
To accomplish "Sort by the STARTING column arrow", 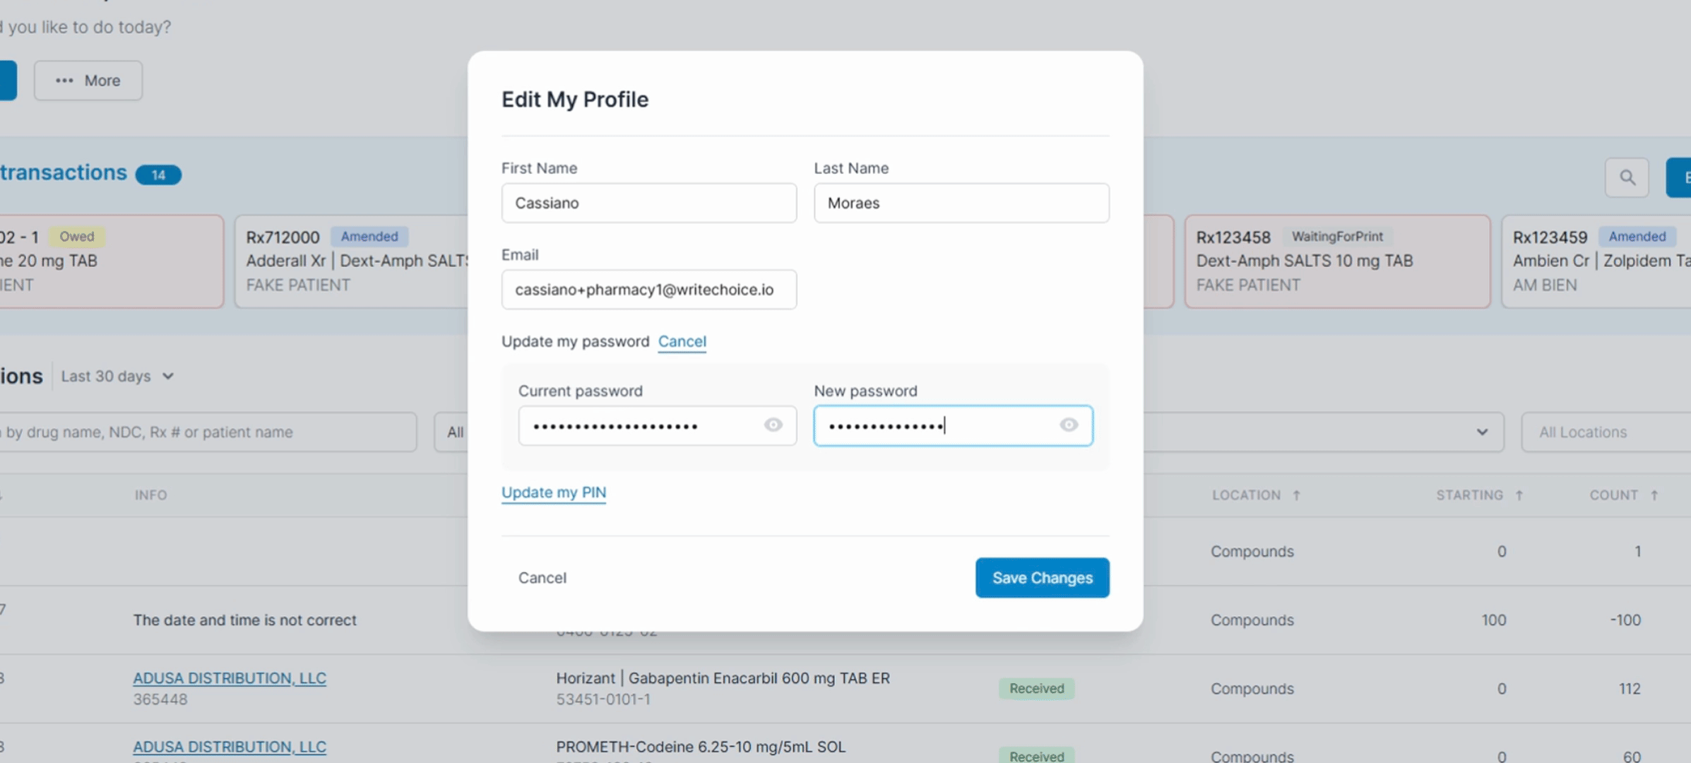I will point(1519,495).
